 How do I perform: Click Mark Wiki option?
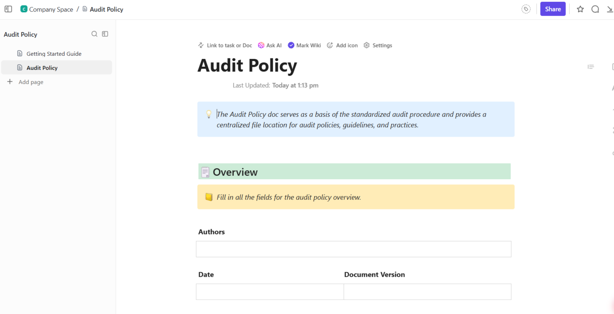(304, 45)
